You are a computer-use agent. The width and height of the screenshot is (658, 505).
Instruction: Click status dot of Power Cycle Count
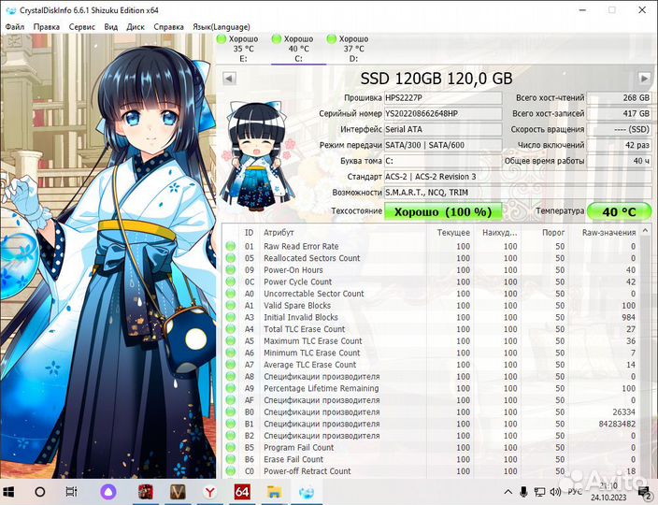[x=230, y=281]
